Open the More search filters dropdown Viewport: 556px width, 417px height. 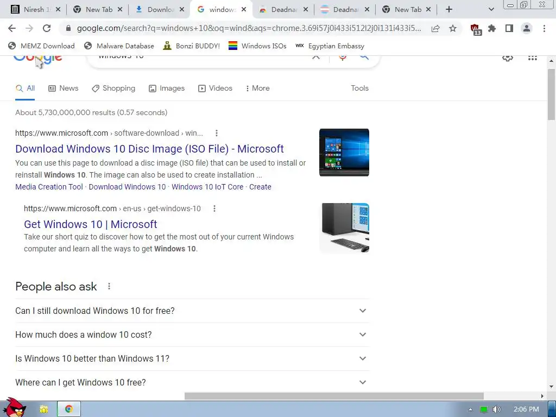pyautogui.click(x=258, y=89)
